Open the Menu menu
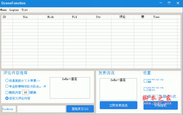This screenshot has width=183, height=115. [3, 10]
